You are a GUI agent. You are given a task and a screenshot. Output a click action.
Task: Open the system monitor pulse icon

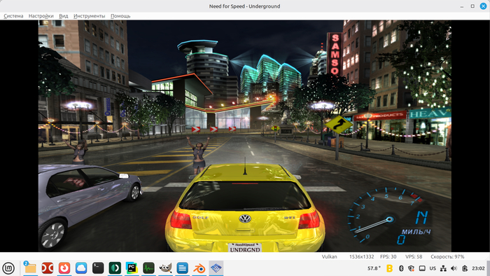coord(148,268)
